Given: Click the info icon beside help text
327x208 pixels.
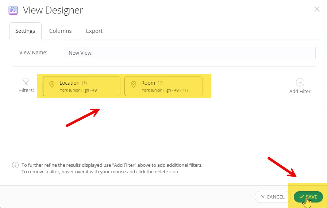Looking at the screenshot, I should (15, 165).
